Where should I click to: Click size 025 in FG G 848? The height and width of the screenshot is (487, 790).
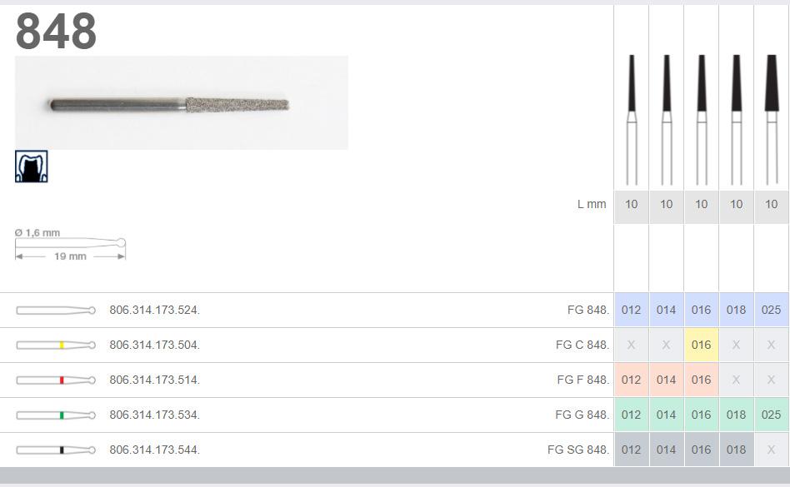pyautogui.click(x=771, y=415)
